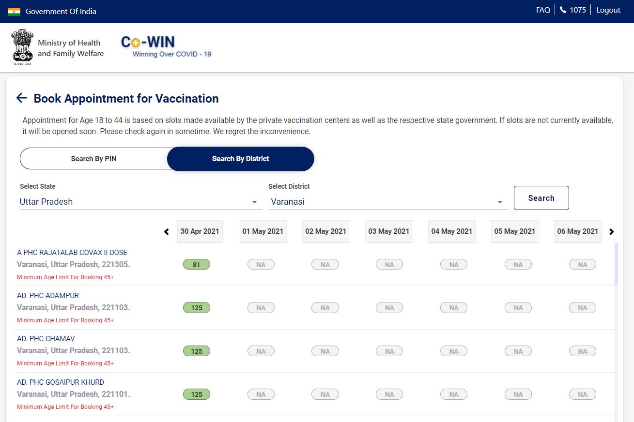Click the Co-WIN logo
Image resolution: width=634 pixels, height=422 pixels.
point(166,47)
